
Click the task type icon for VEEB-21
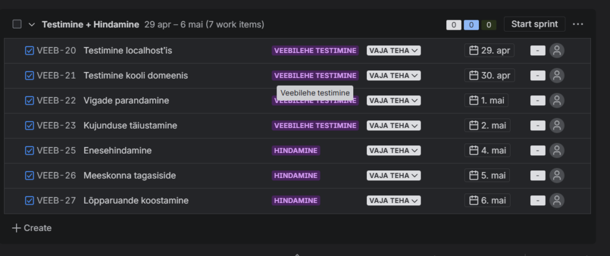[29, 76]
